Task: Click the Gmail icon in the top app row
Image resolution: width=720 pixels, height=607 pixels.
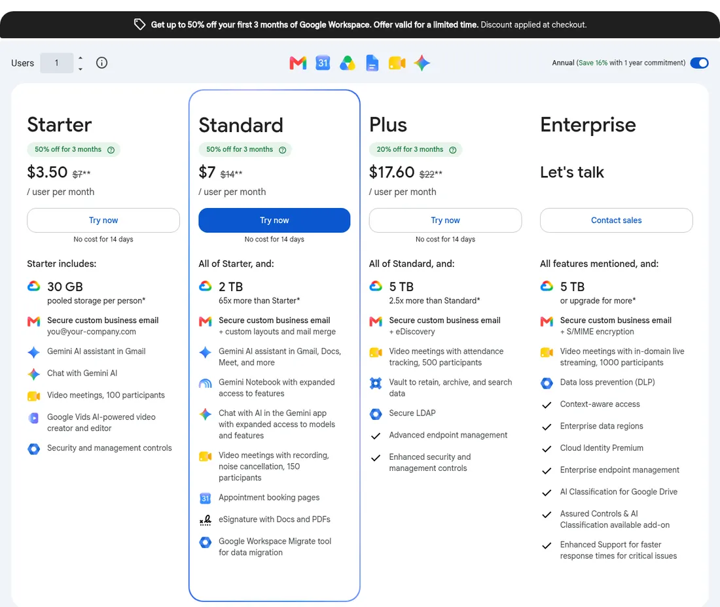Action: point(298,63)
